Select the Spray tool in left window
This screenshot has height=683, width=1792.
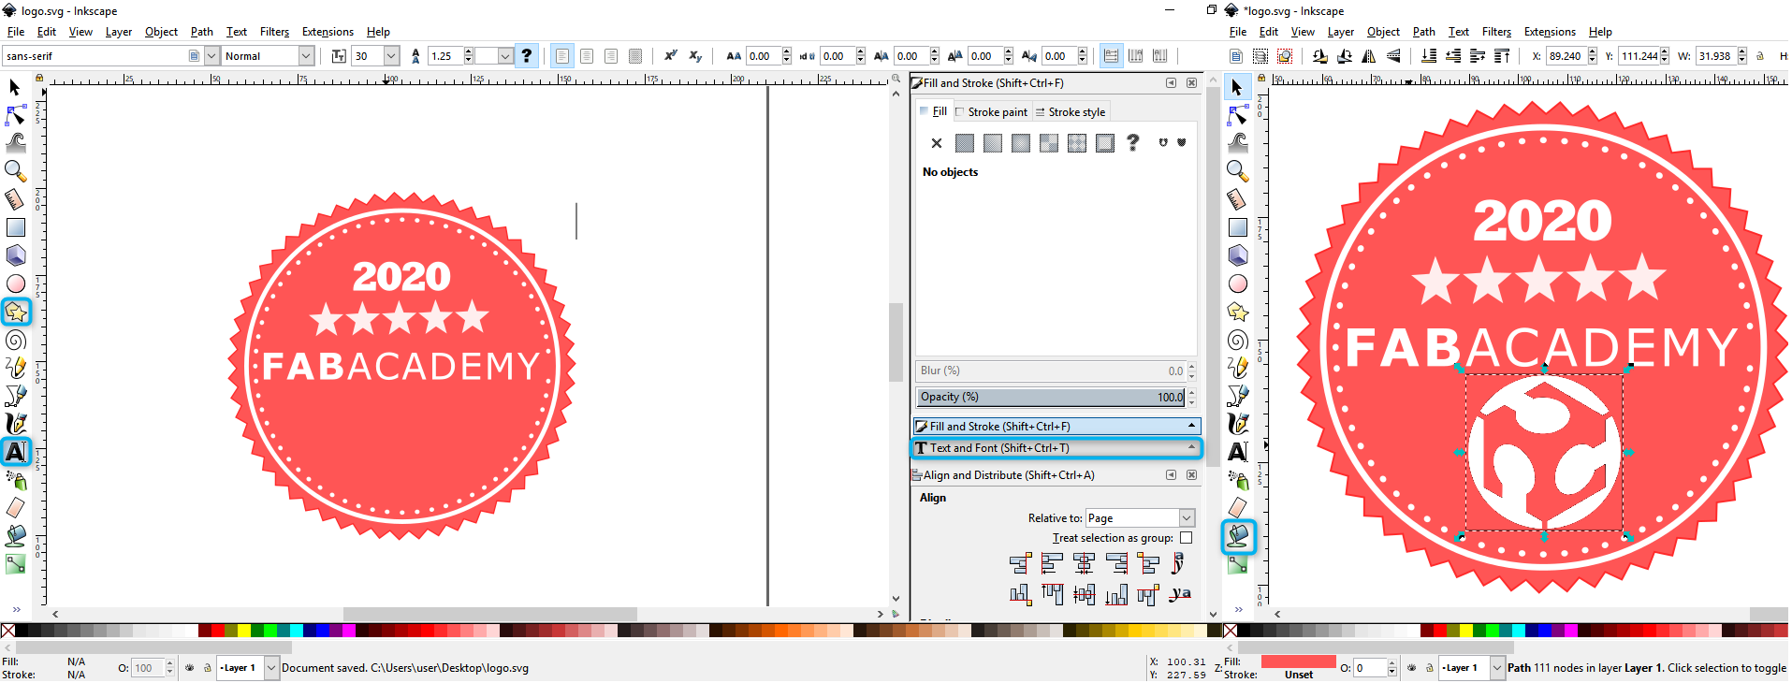[x=16, y=480]
